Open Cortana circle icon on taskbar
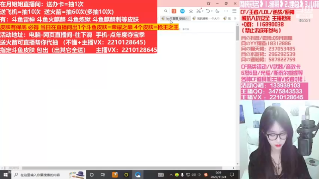This screenshot has width=319, height=179. click(92, 175)
